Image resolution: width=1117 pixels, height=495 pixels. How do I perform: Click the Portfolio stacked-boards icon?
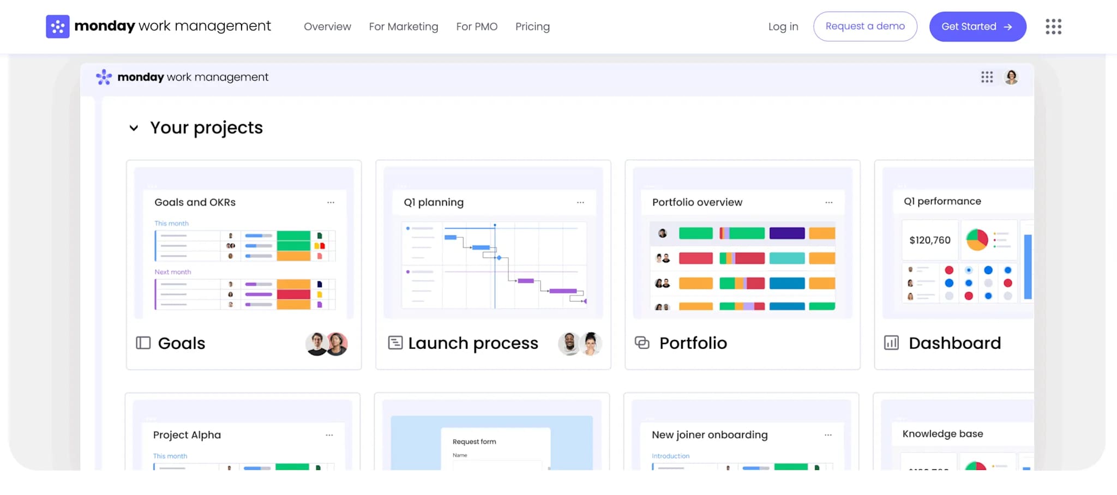pos(642,342)
